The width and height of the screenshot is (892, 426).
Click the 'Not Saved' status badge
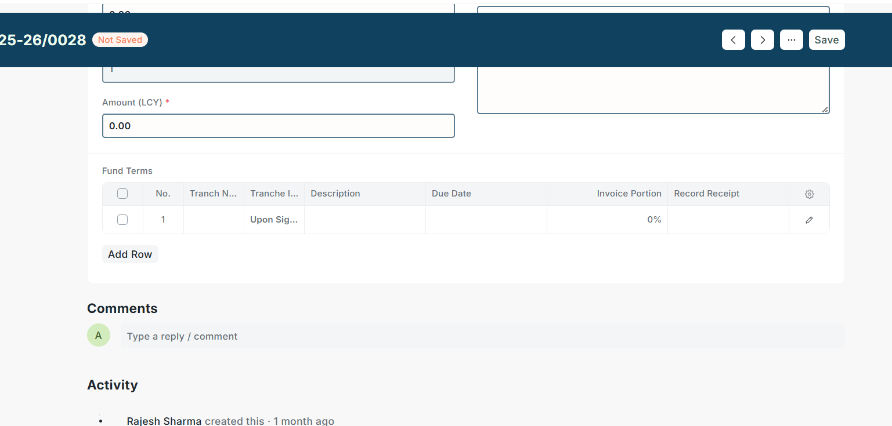[x=120, y=40]
